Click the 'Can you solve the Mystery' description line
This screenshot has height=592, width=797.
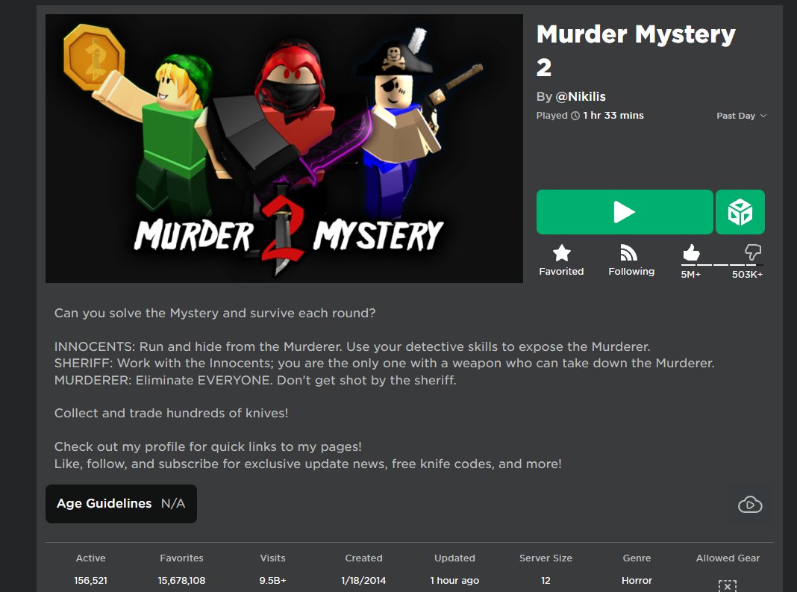click(x=215, y=313)
